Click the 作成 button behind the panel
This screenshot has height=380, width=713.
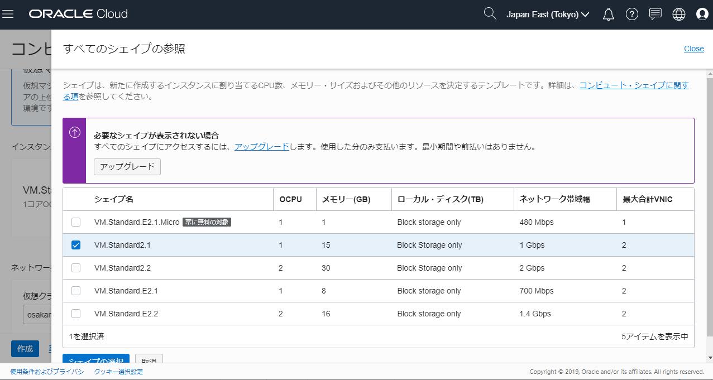point(25,349)
